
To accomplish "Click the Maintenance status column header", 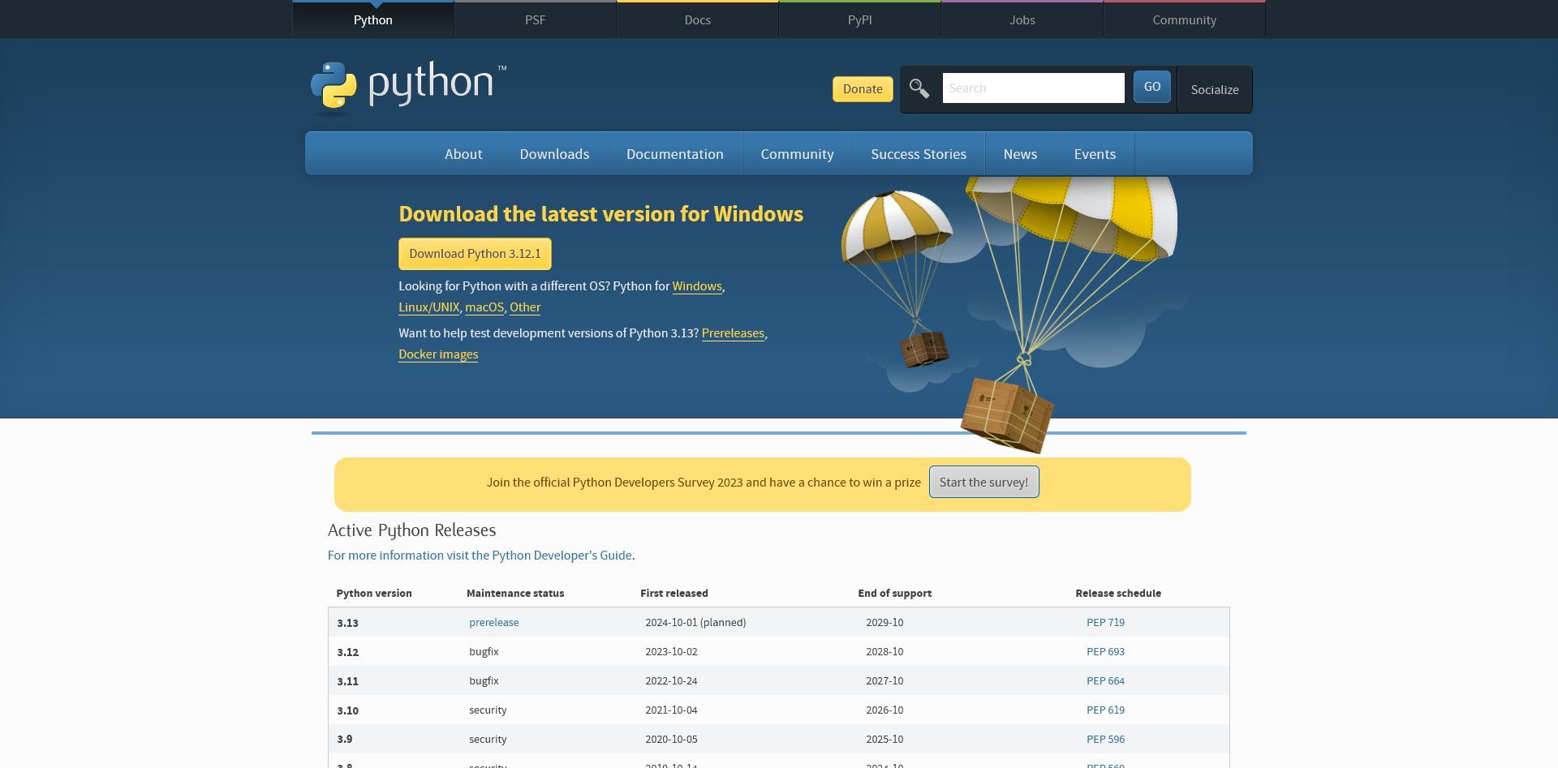I will [x=515, y=594].
